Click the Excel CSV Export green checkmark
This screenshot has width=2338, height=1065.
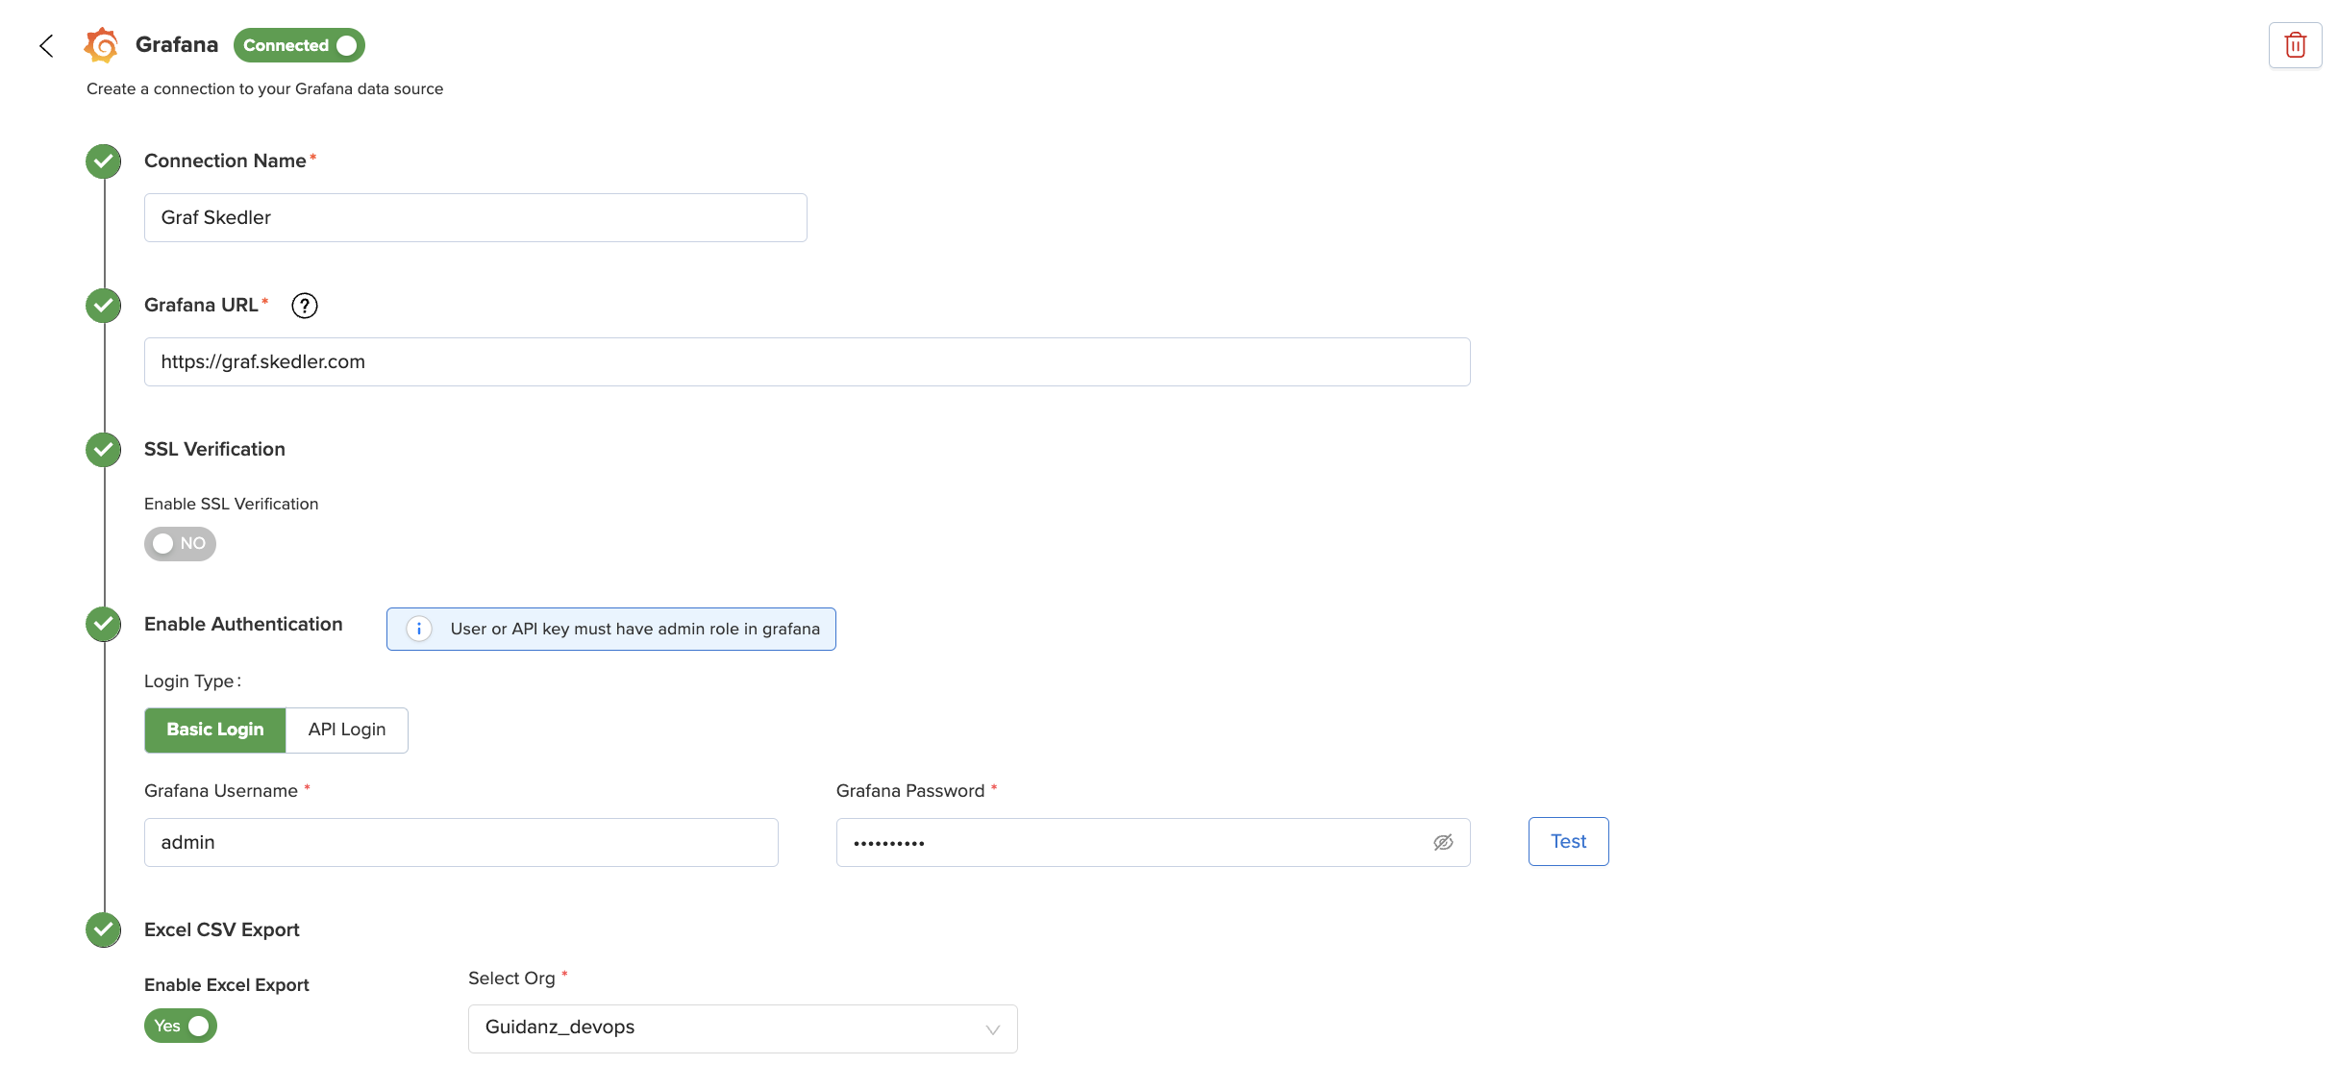coord(104,929)
